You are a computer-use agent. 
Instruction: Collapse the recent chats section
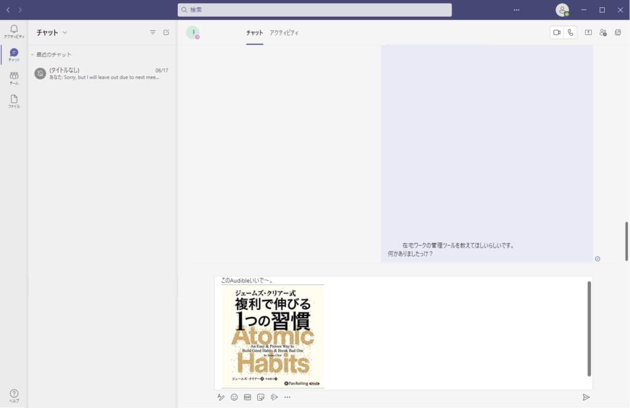pyautogui.click(x=33, y=55)
